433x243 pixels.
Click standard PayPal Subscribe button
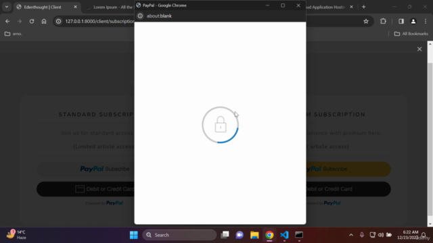pos(86,169)
